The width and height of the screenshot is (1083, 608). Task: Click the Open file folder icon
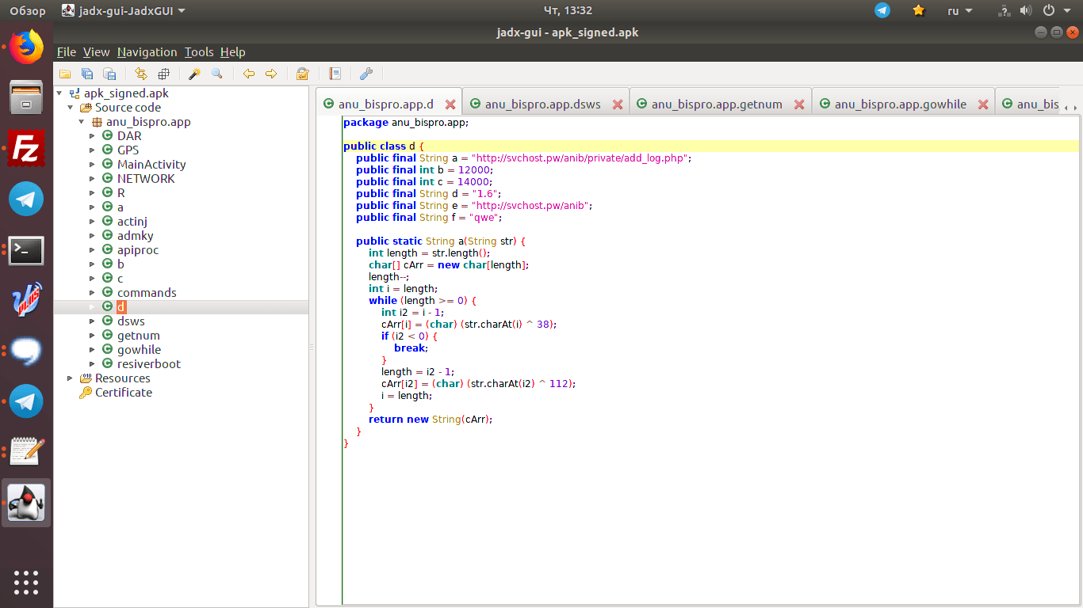point(65,74)
